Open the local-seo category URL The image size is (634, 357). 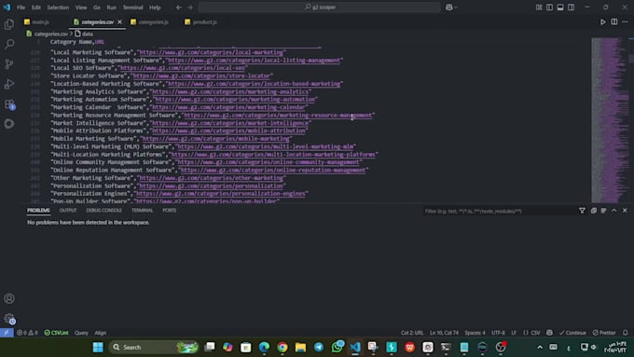[x=183, y=68]
